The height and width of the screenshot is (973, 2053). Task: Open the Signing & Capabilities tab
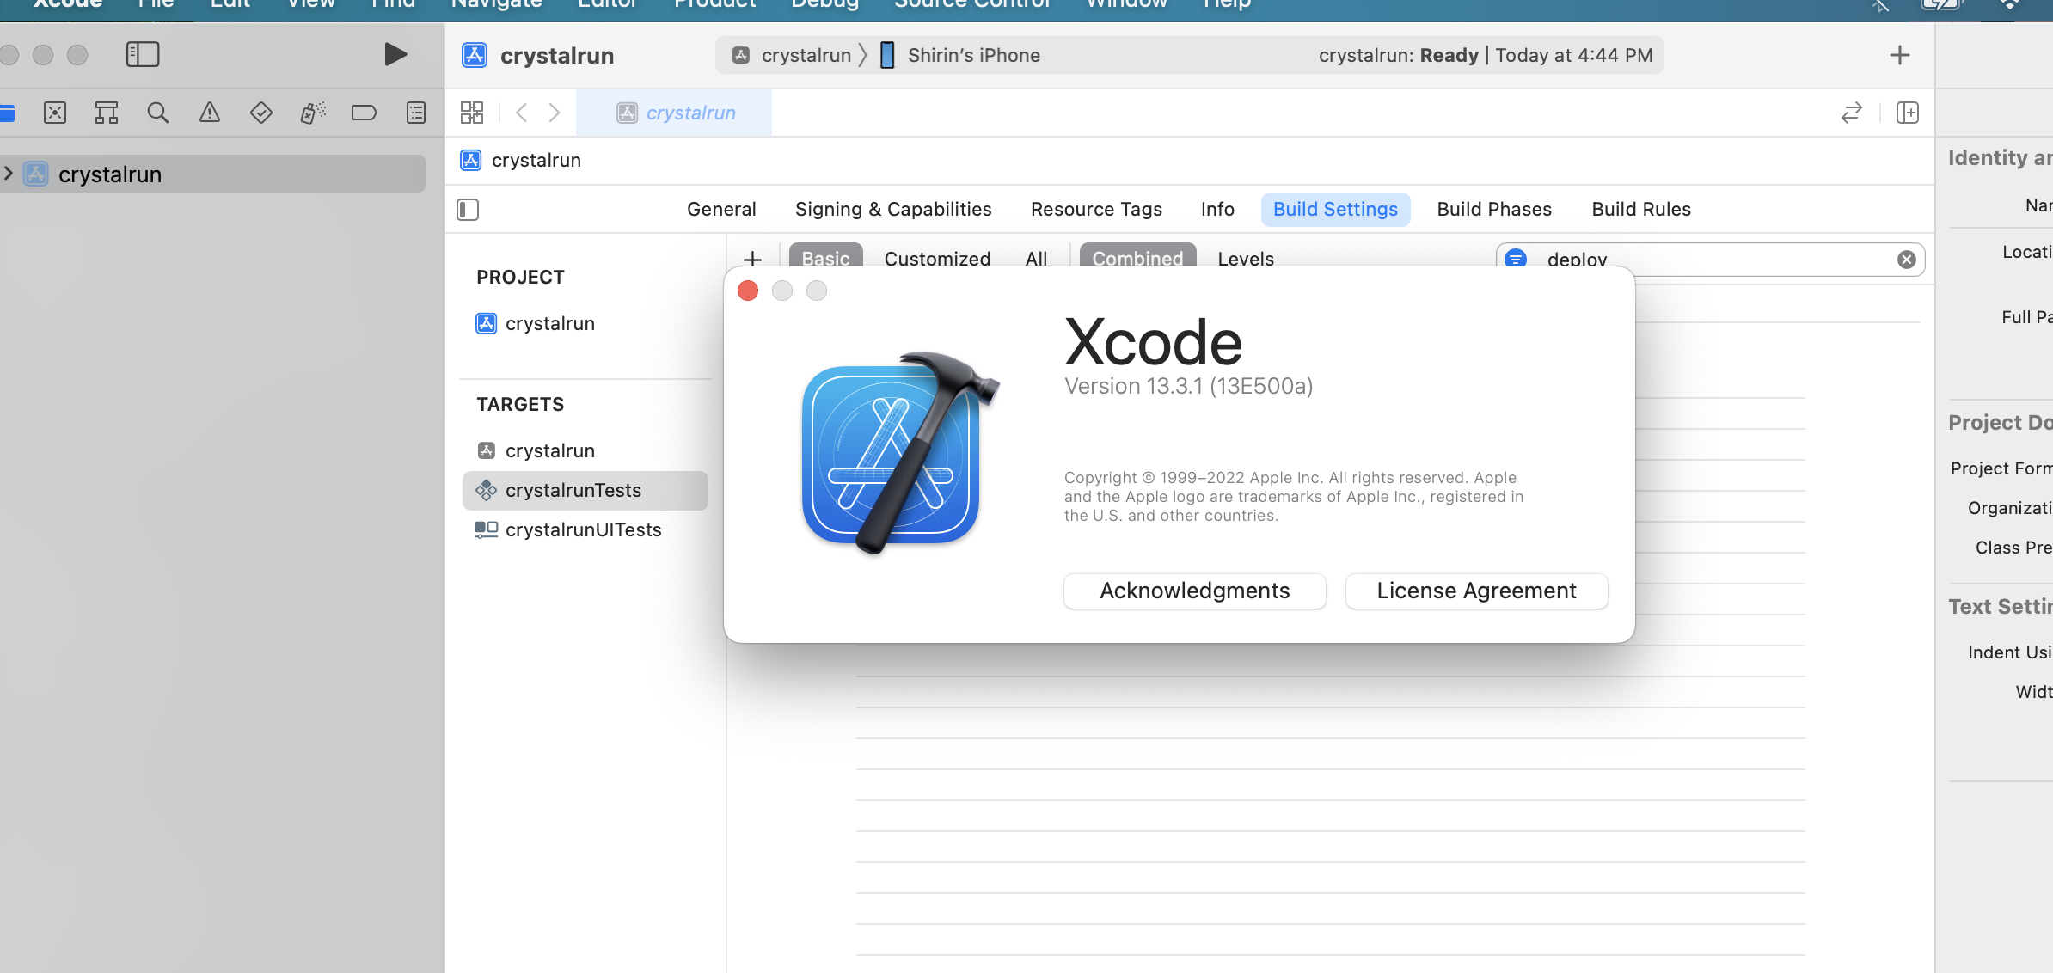pos(892,210)
